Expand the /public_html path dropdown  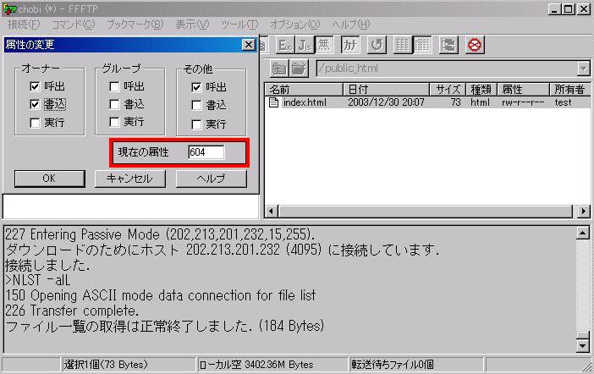(x=583, y=69)
